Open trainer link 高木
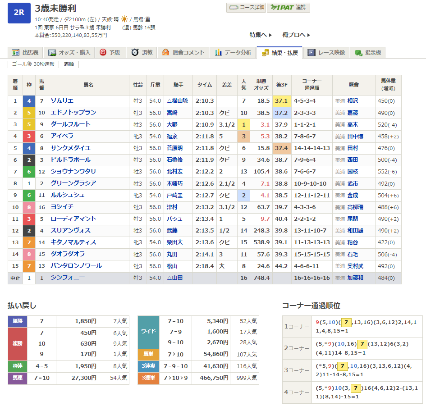The height and width of the screenshot is (406, 426). click(x=353, y=124)
